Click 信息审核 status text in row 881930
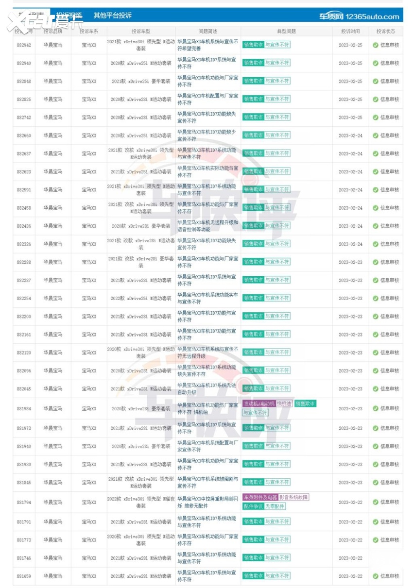Screen dimensions: 414x588 pos(390,465)
